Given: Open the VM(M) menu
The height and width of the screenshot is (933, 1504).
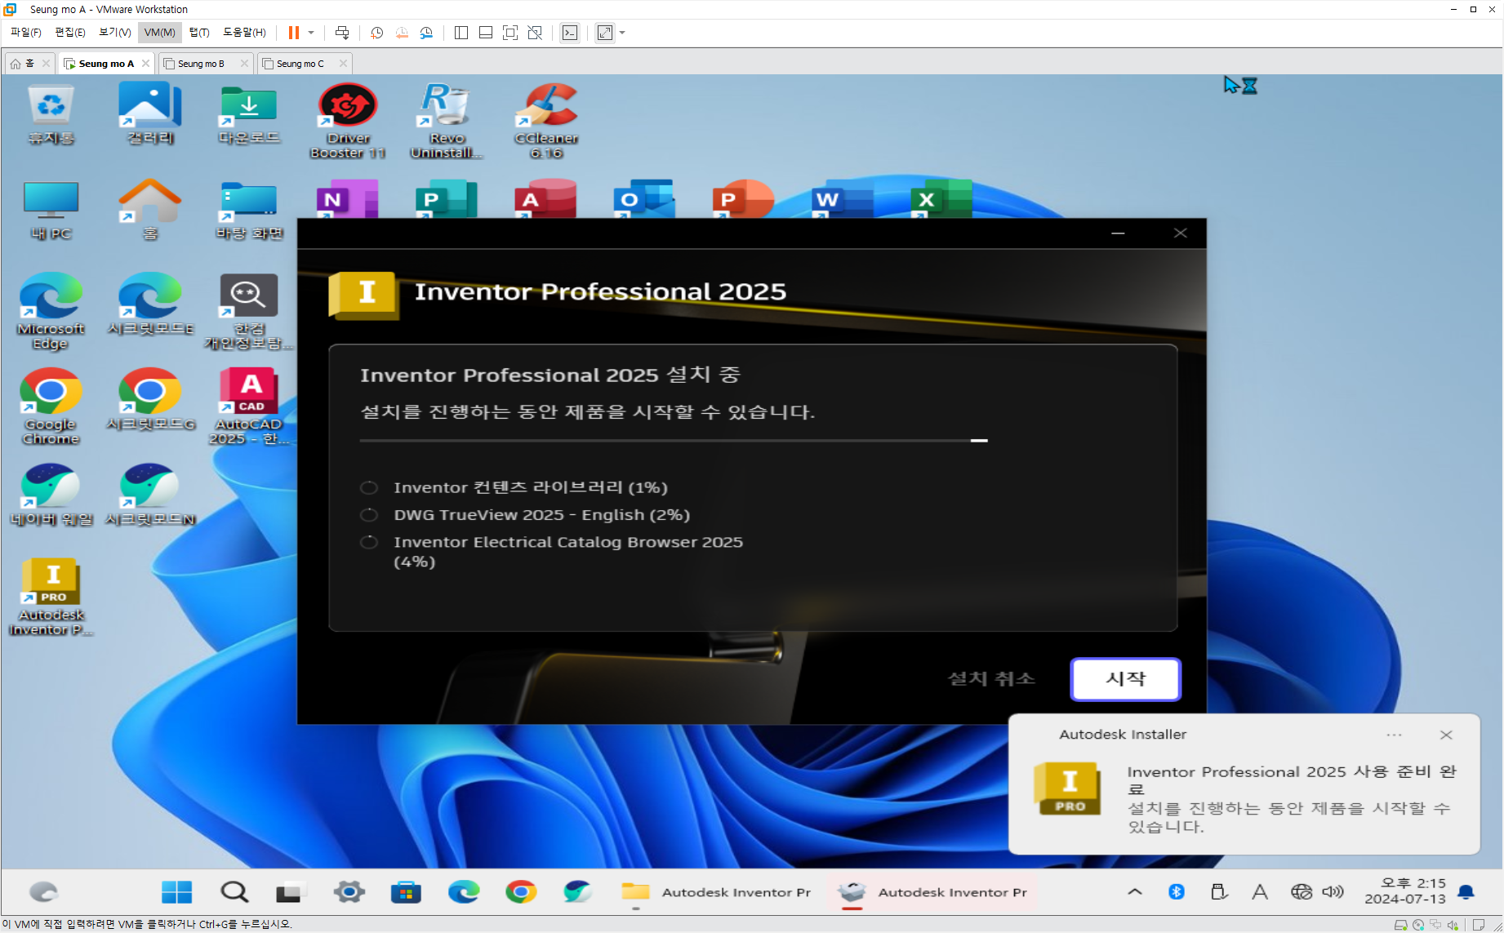Looking at the screenshot, I should (x=159, y=33).
